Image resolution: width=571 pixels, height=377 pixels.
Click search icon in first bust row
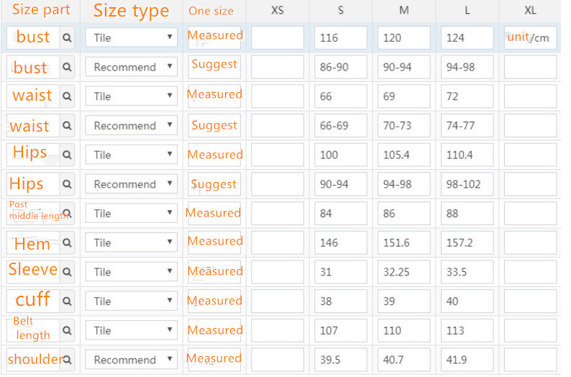[x=67, y=37]
